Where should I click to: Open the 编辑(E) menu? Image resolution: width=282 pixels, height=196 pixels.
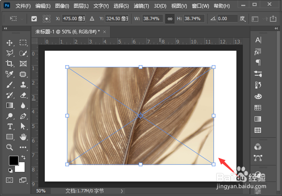pos(43,6)
